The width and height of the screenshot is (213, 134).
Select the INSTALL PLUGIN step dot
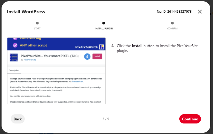[104, 23]
